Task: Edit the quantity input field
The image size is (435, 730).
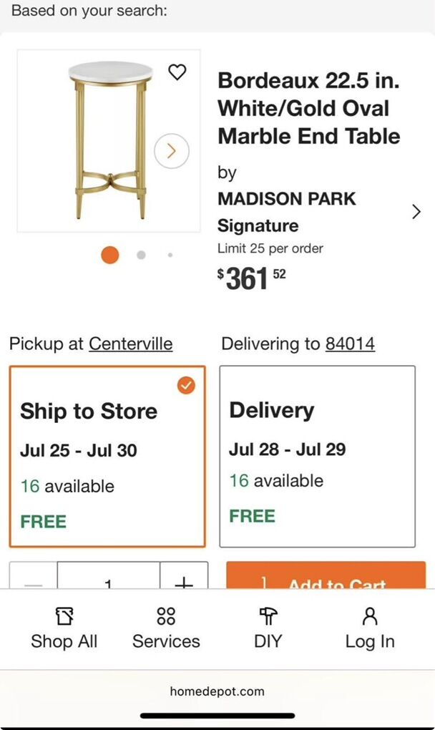Action: coord(108,580)
